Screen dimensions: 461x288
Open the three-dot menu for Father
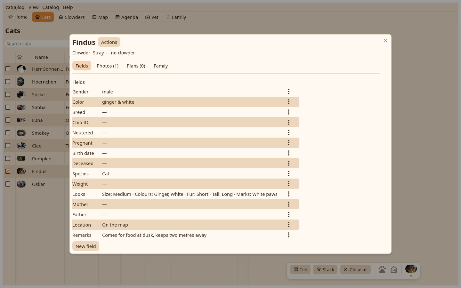tap(289, 214)
